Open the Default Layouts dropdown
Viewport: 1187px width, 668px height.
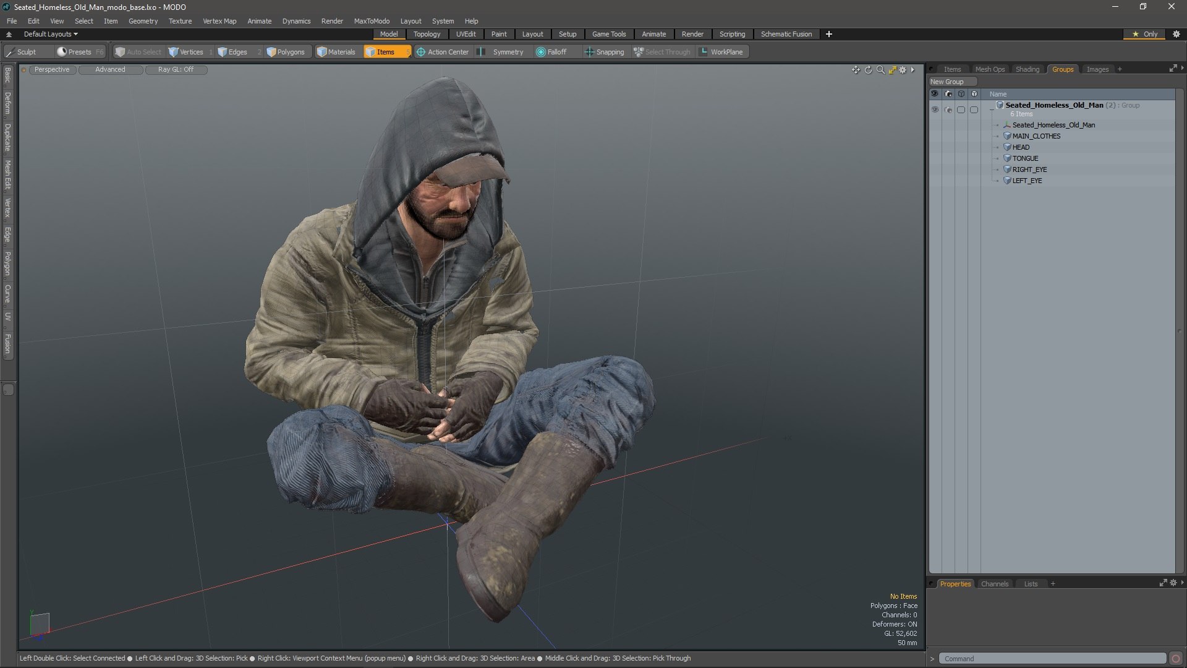pyautogui.click(x=51, y=34)
